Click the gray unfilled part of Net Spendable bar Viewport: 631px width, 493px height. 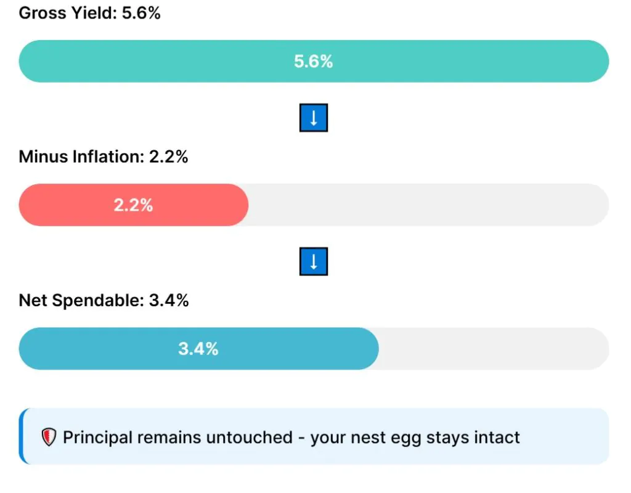pos(493,349)
